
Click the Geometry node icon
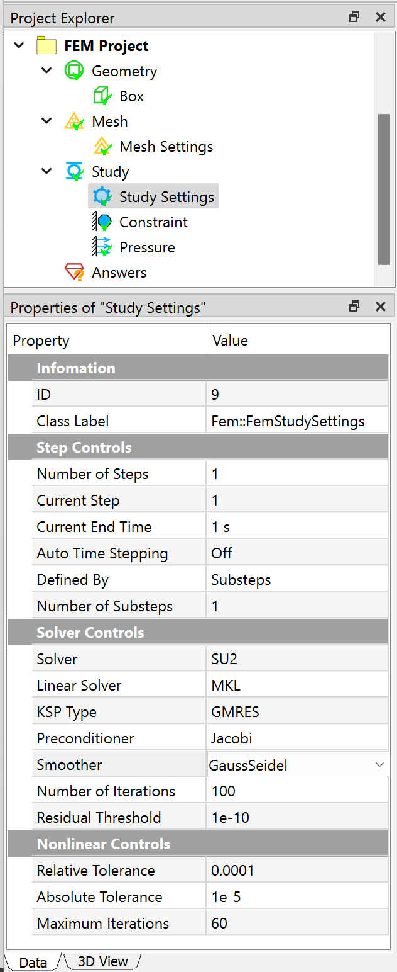[x=74, y=71]
